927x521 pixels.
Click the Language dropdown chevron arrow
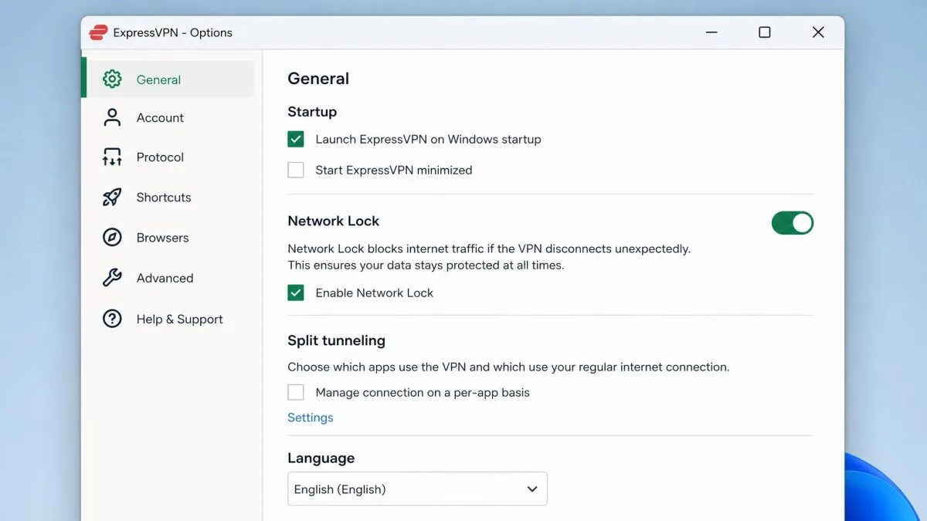coord(531,489)
